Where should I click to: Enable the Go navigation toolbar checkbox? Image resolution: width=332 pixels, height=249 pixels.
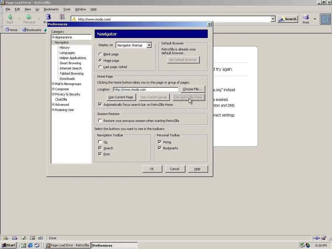100,142
